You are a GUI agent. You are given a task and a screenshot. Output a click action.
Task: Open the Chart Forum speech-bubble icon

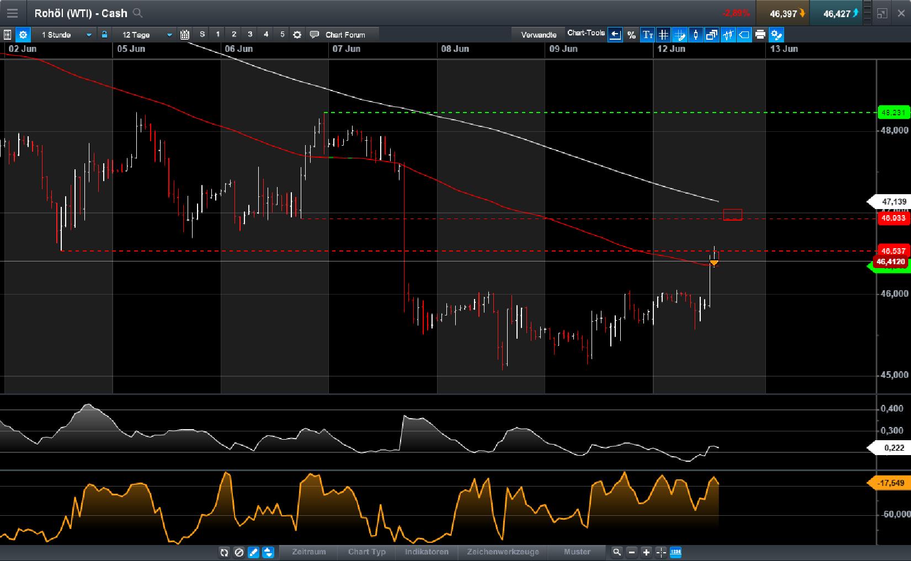click(315, 34)
